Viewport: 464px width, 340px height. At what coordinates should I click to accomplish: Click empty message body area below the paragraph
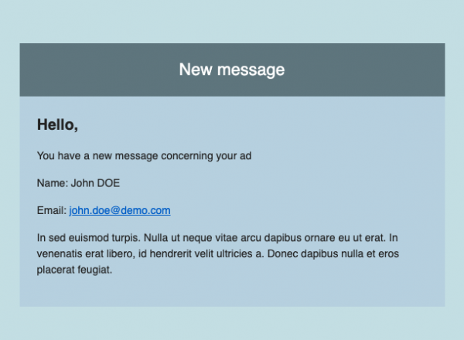coord(232,292)
